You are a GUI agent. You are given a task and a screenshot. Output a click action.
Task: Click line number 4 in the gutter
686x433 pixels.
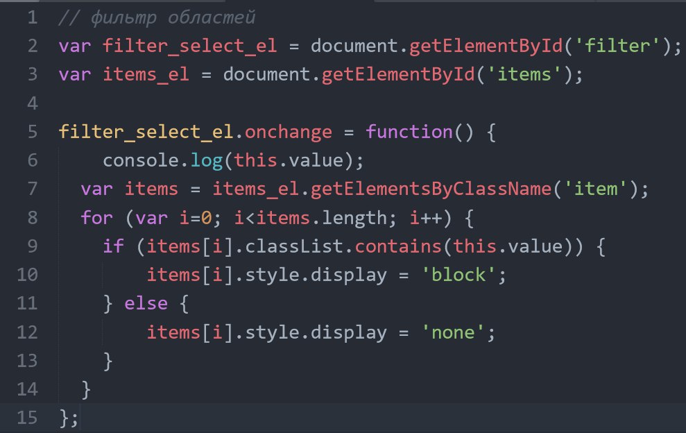[33, 104]
